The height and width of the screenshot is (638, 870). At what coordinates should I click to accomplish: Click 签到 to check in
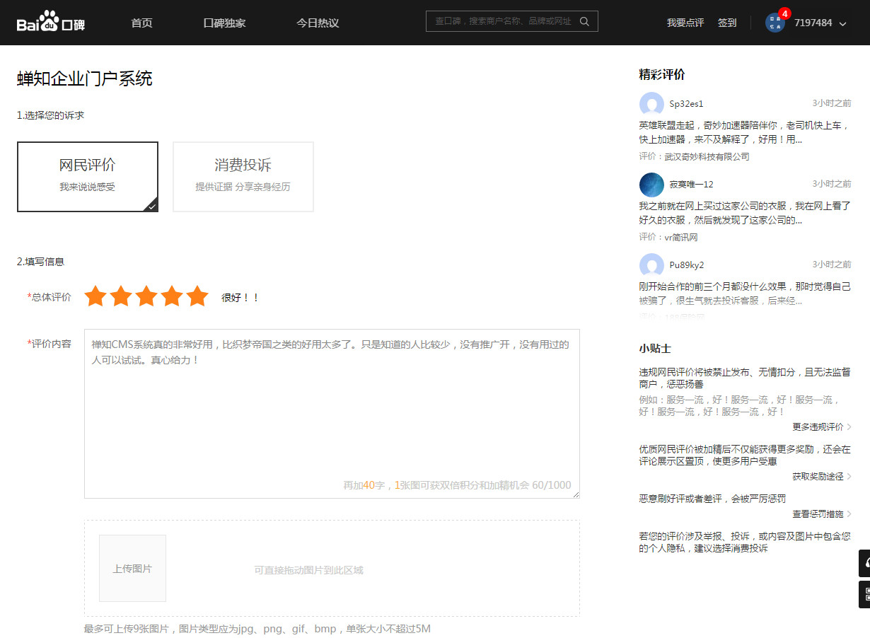tap(727, 23)
